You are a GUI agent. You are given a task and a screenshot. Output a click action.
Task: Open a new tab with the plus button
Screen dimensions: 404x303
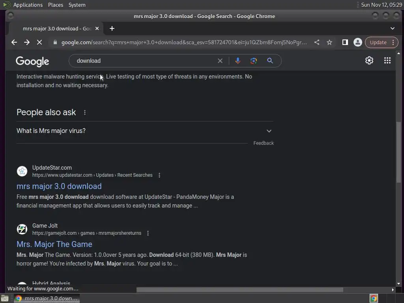coord(112,28)
